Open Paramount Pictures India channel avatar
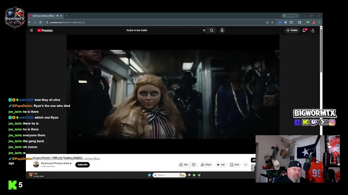Viewport: 348px width, 195px height. point(36,164)
